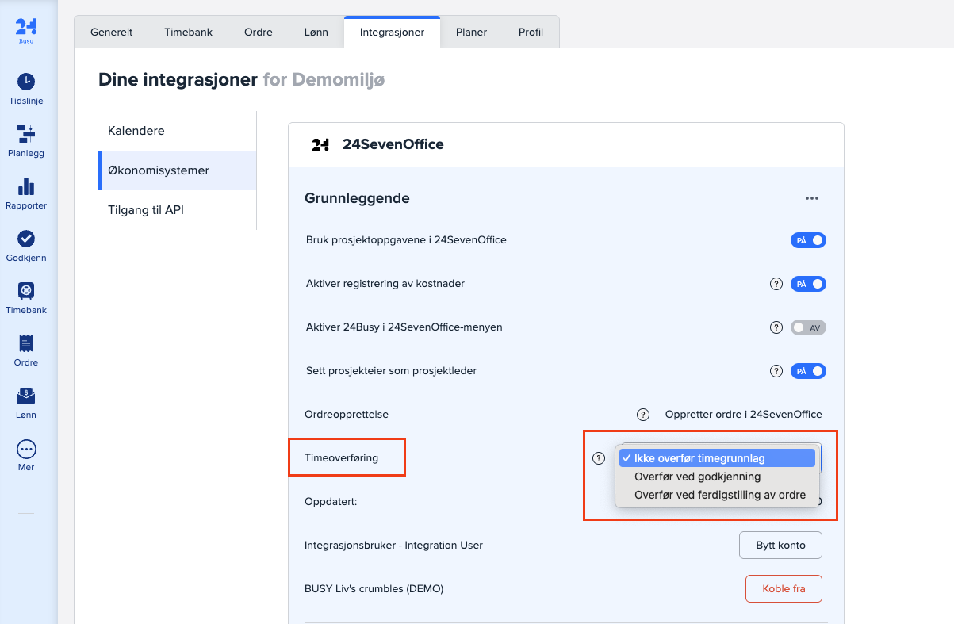The height and width of the screenshot is (624, 954).
Task: Click the Lønn sidebar icon
Action: pos(26,396)
